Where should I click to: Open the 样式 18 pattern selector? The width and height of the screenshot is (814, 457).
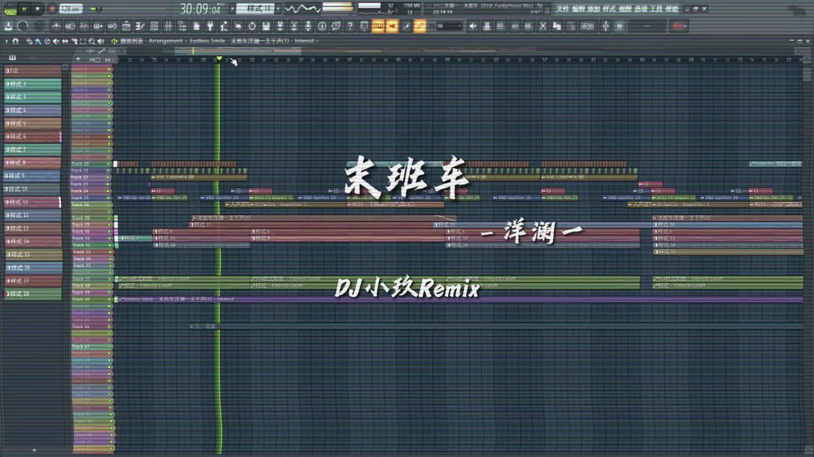coord(256,8)
